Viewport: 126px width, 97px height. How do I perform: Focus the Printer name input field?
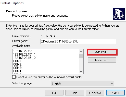pos(78,41)
